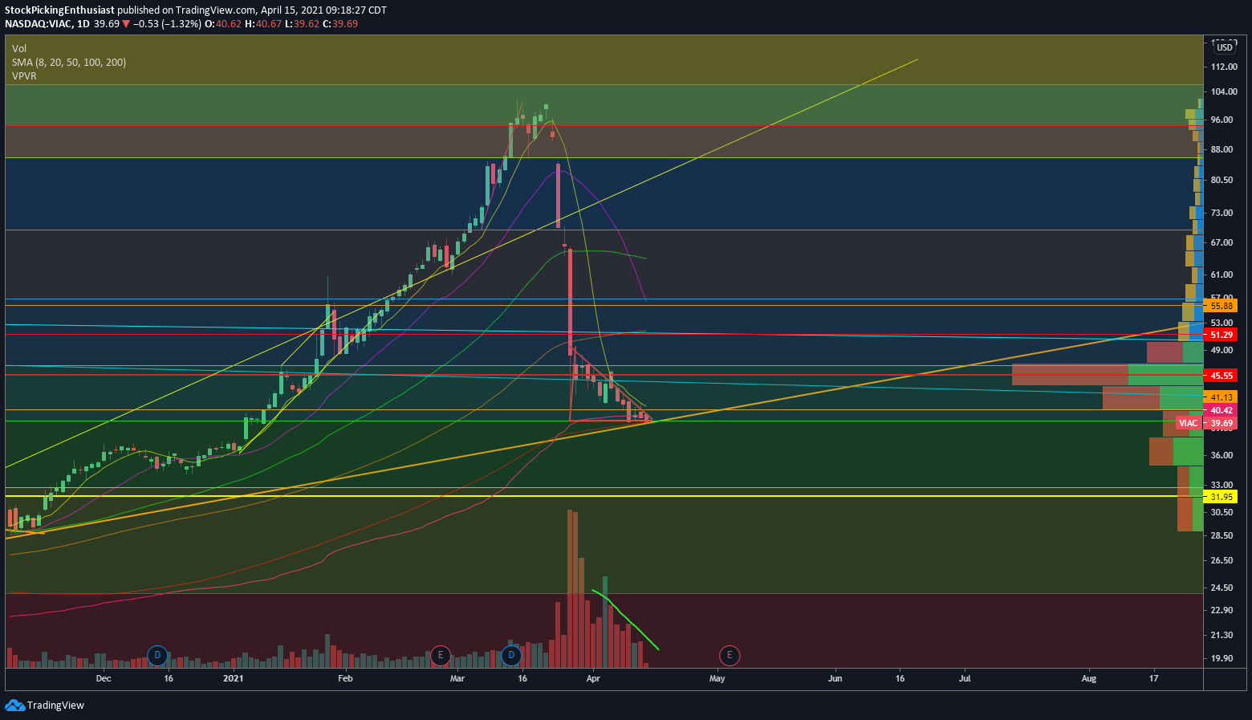The height and width of the screenshot is (720, 1252).
Task: Click the VIAC 39.69 last price label
Action: (x=1206, y=423)
